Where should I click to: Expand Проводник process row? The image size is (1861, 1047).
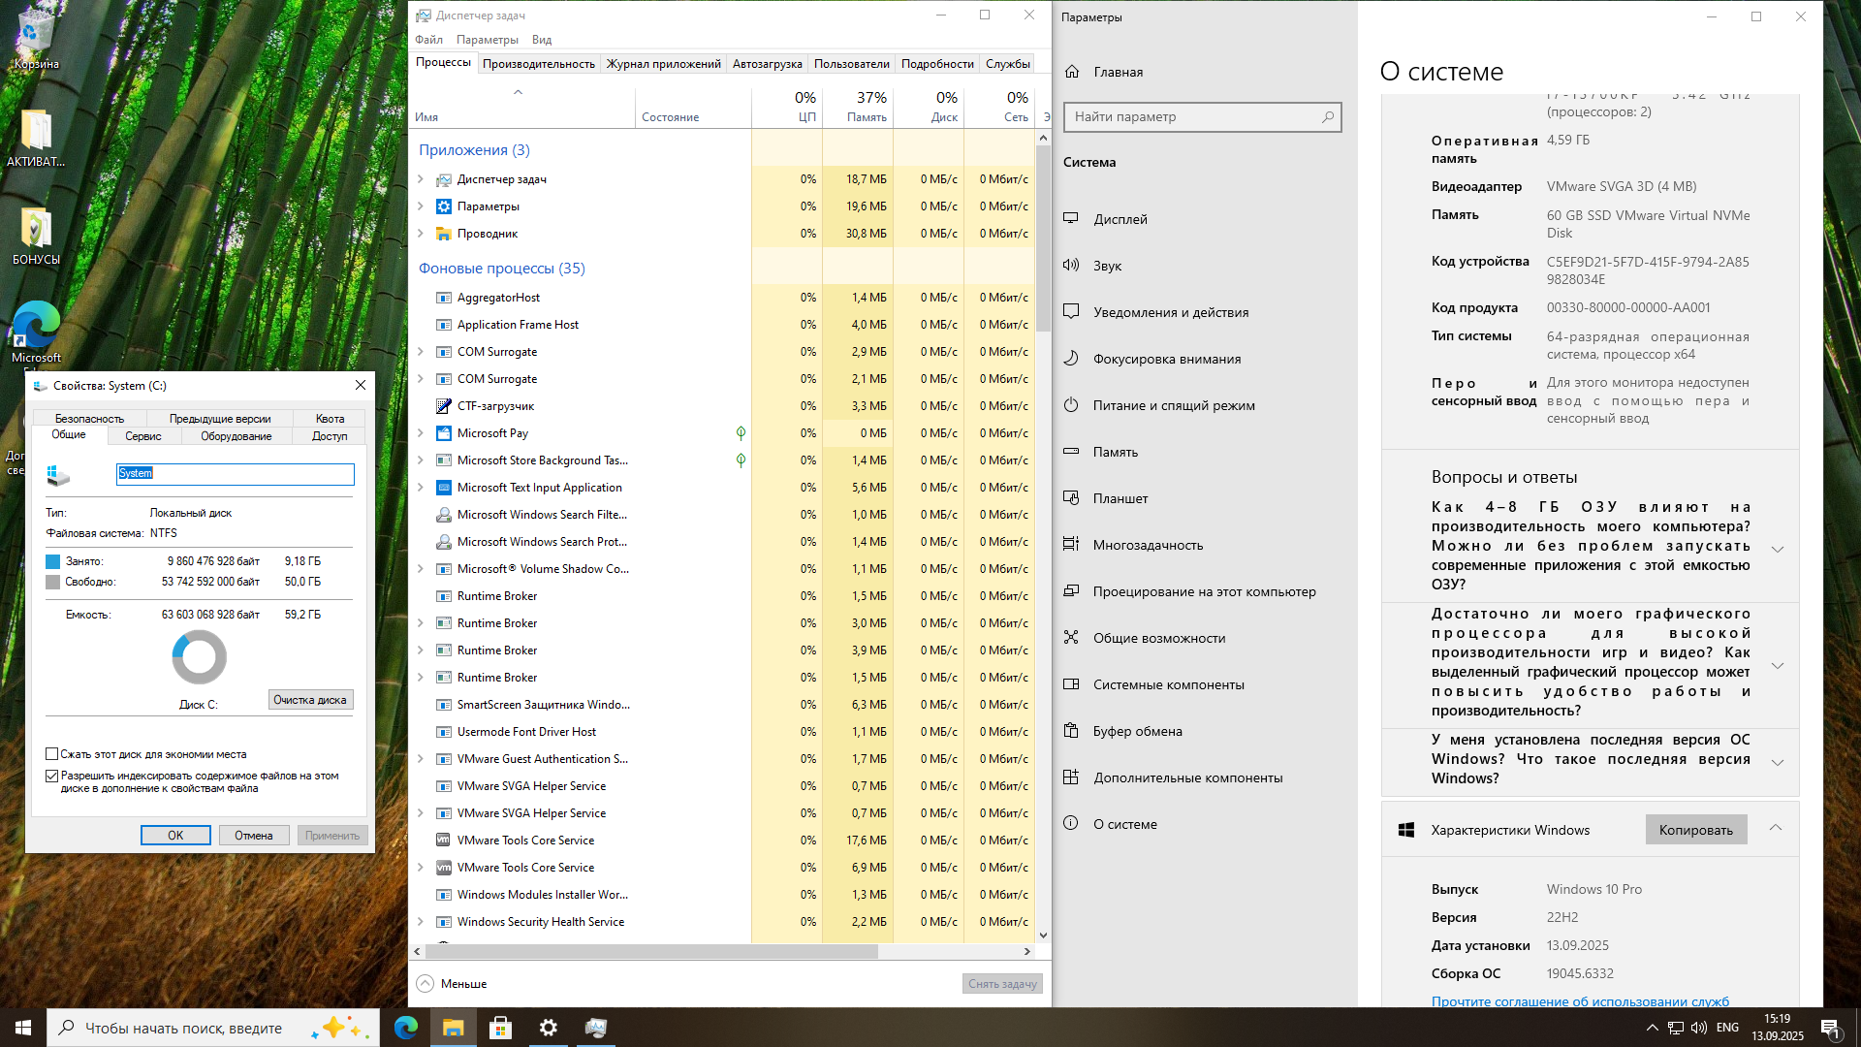click(421, 234)
